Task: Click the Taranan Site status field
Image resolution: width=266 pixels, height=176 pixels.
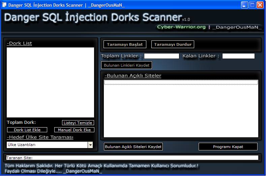Action: click(132, 158)
